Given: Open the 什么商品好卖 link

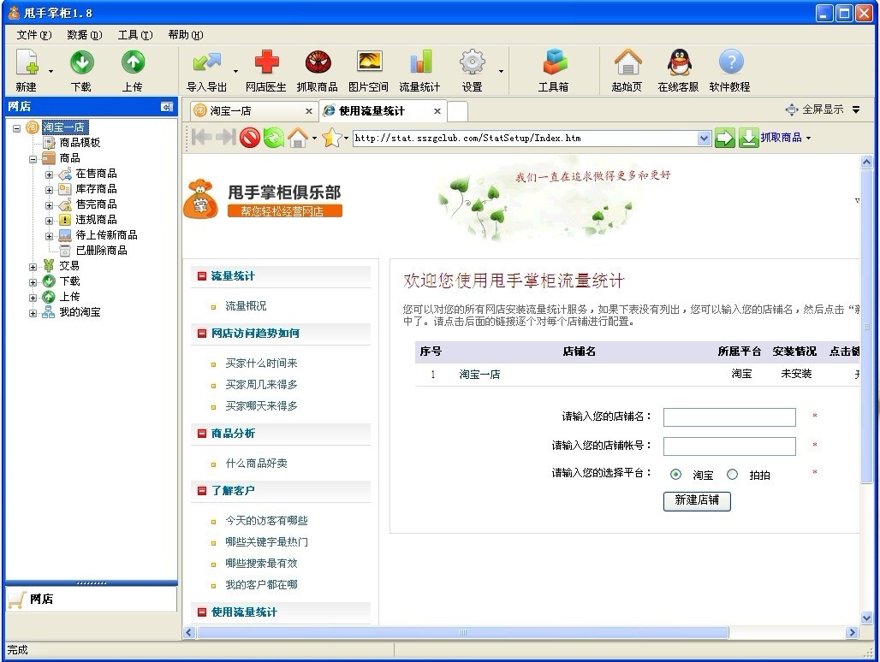Looking at the screenshot, I should pos(257,463).
